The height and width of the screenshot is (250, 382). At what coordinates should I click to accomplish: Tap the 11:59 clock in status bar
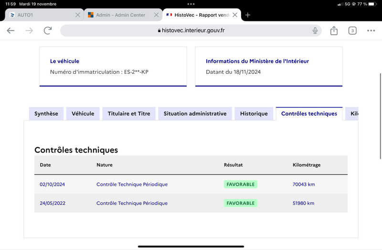[11, 4]
